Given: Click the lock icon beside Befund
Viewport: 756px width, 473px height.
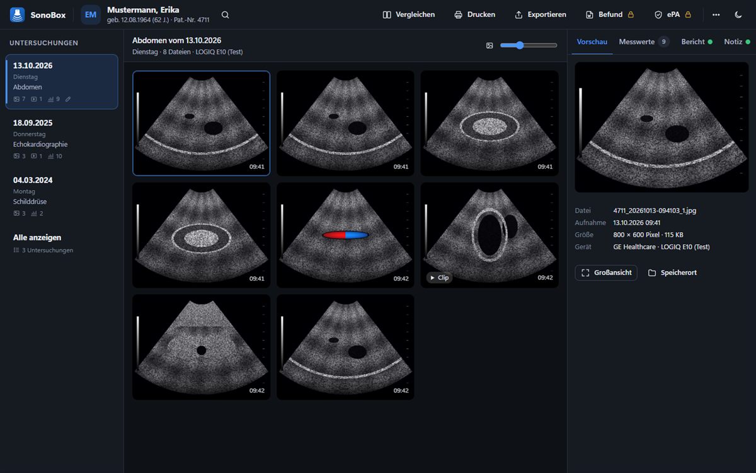Looking at the screenshot, I should coord(631,15).
